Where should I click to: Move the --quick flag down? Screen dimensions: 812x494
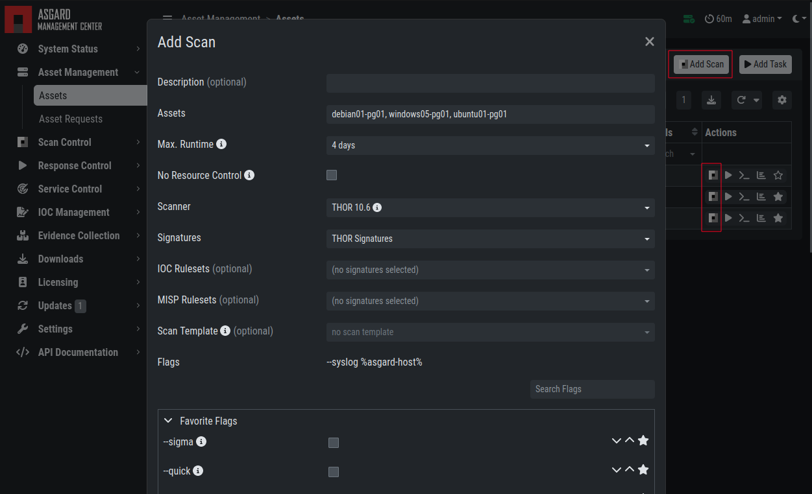617,470
